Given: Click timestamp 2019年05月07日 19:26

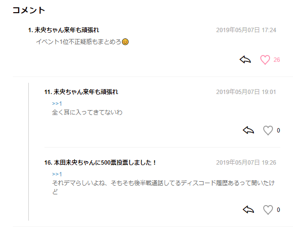Looking at the screenshot, I should click(246, 163).
